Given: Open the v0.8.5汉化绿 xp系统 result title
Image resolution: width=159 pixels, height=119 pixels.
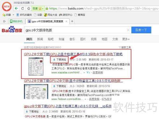Looking at the screenshot, I should (x=68, y=106).
